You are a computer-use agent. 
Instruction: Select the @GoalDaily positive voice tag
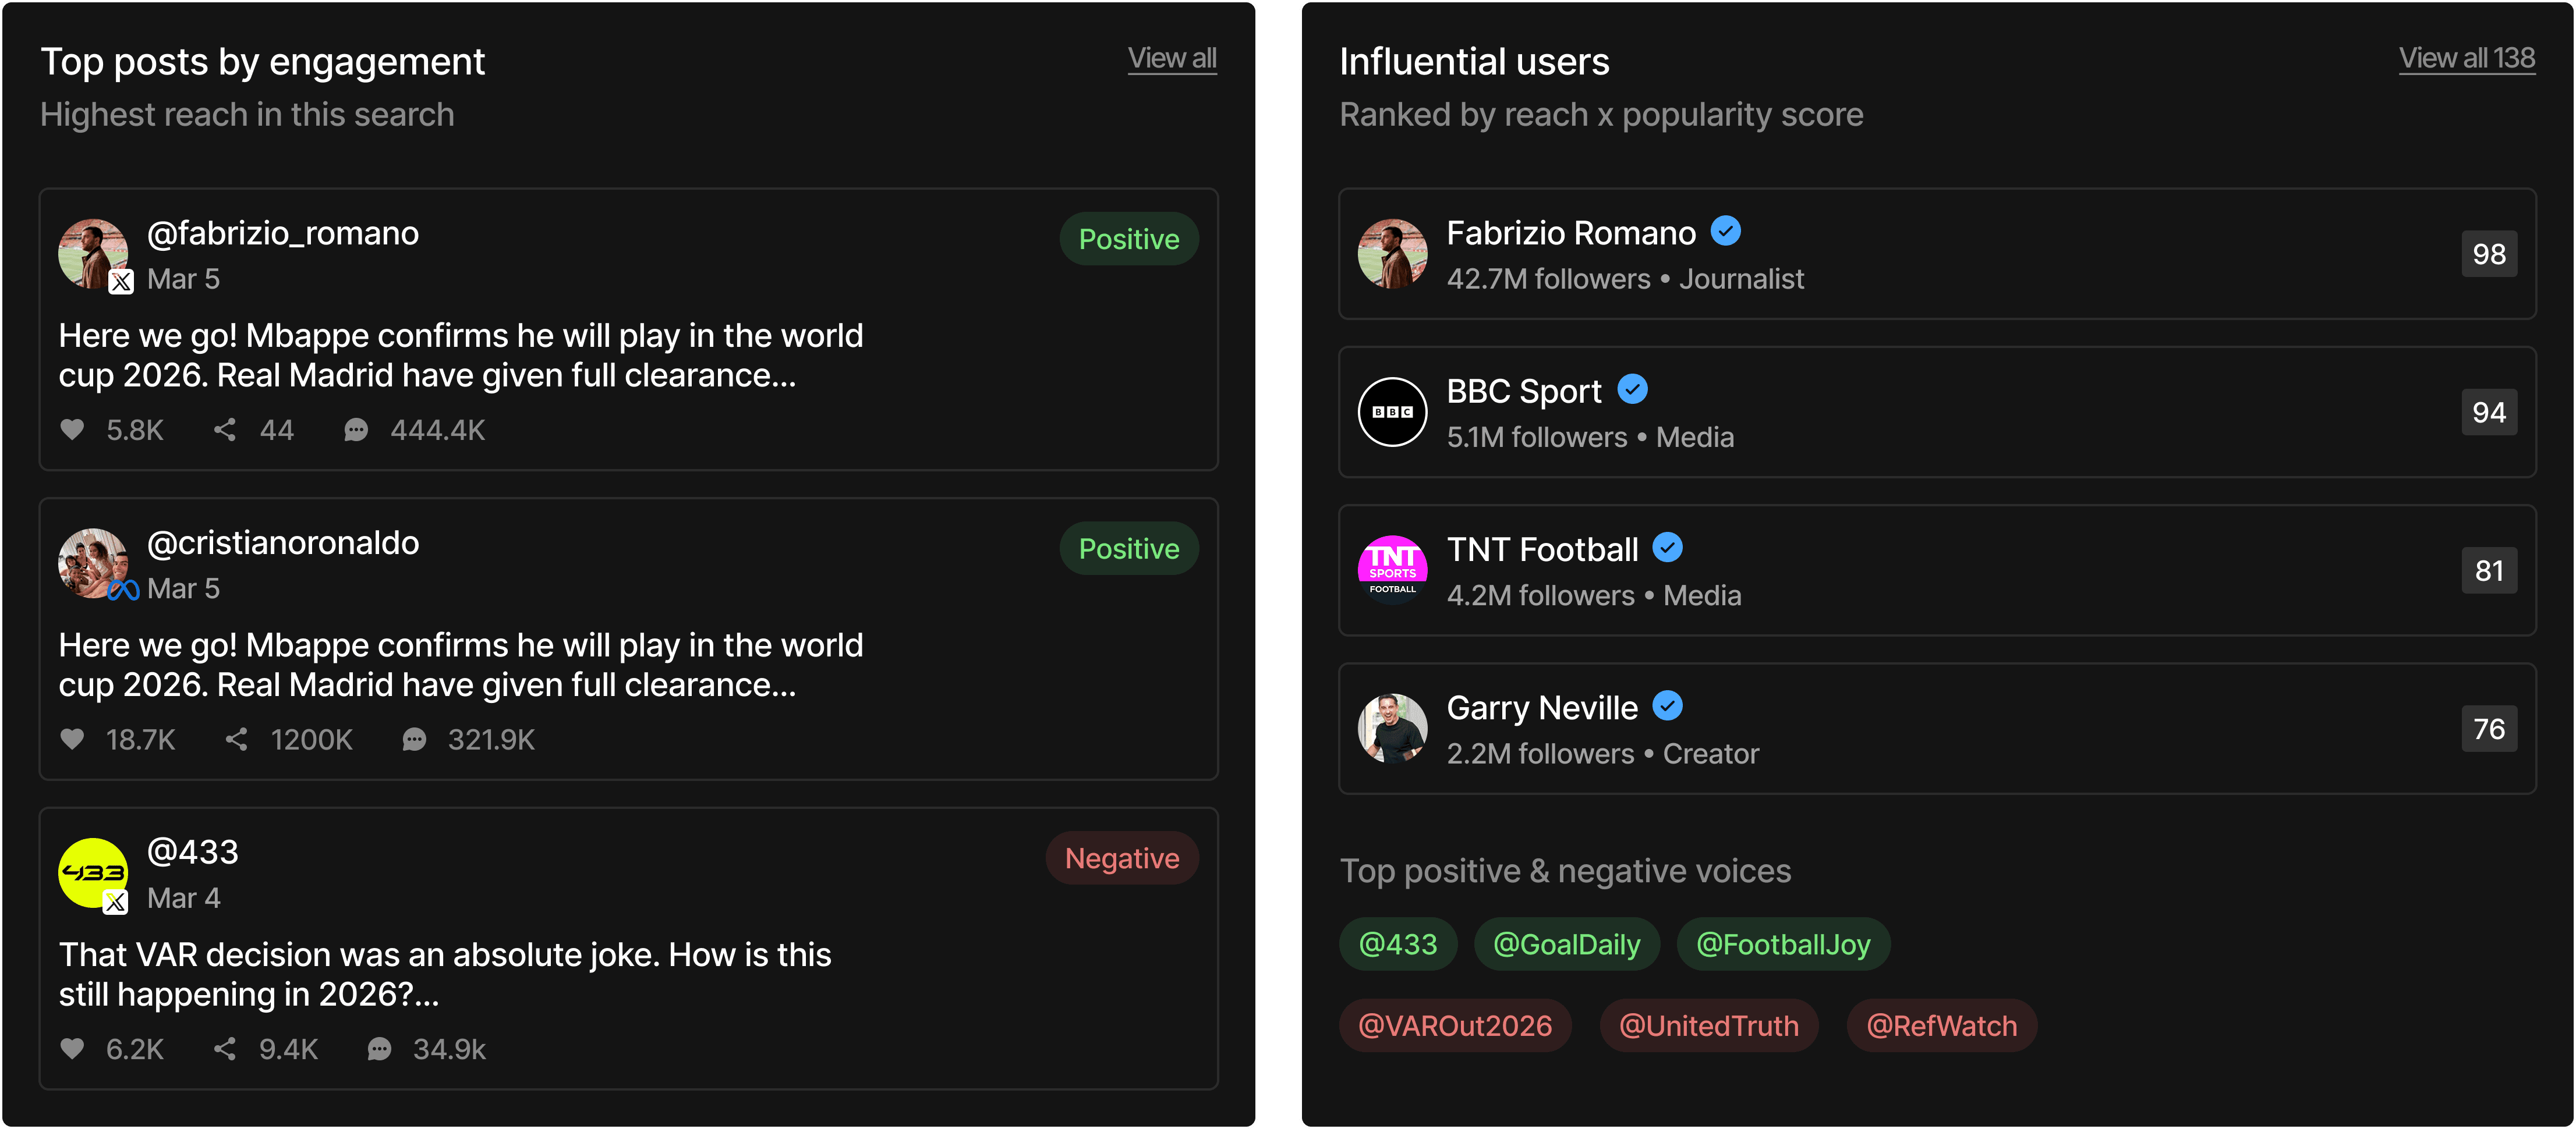[1566, 944]
